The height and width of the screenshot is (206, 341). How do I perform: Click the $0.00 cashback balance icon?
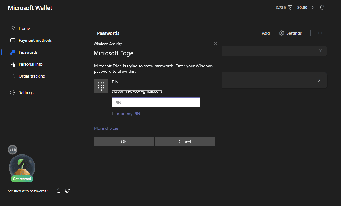pos(311,7)
